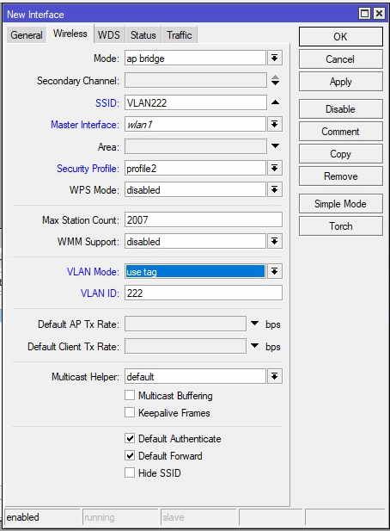Uncheck the Default Authenticate checkbox
Viewport: 390px width, 531px height.
130,439
